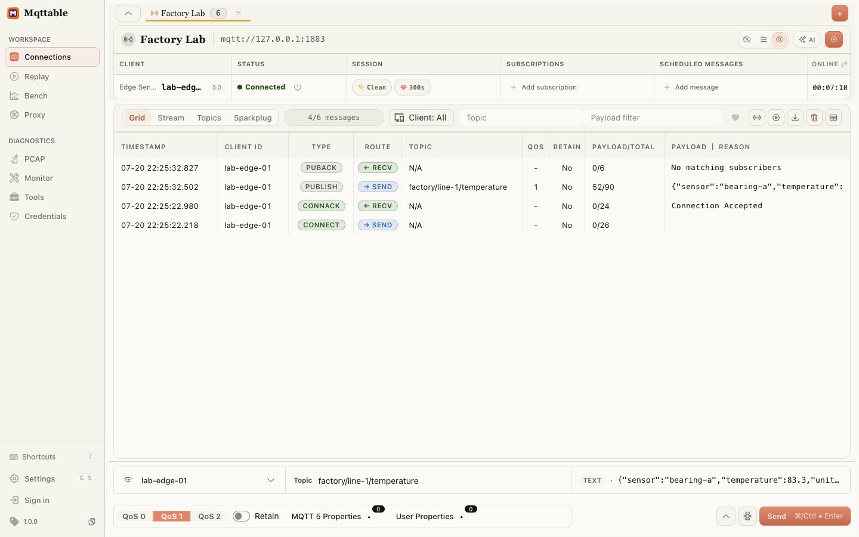Click the replay play icon in message toolbar

776,118
